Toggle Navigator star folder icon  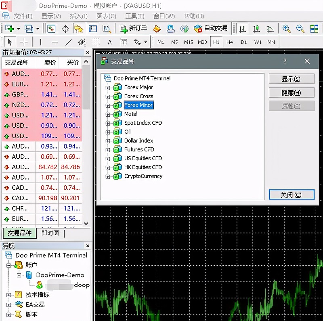point(79,29)
